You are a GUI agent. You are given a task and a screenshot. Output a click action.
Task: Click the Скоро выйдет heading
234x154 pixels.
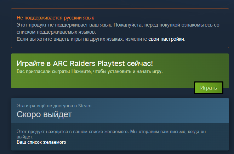[x=44, y=114]
